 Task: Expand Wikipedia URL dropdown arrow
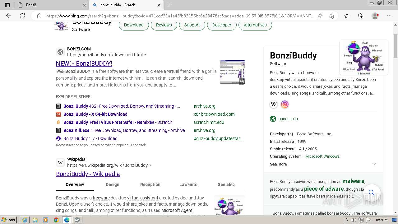coord(150,165)
